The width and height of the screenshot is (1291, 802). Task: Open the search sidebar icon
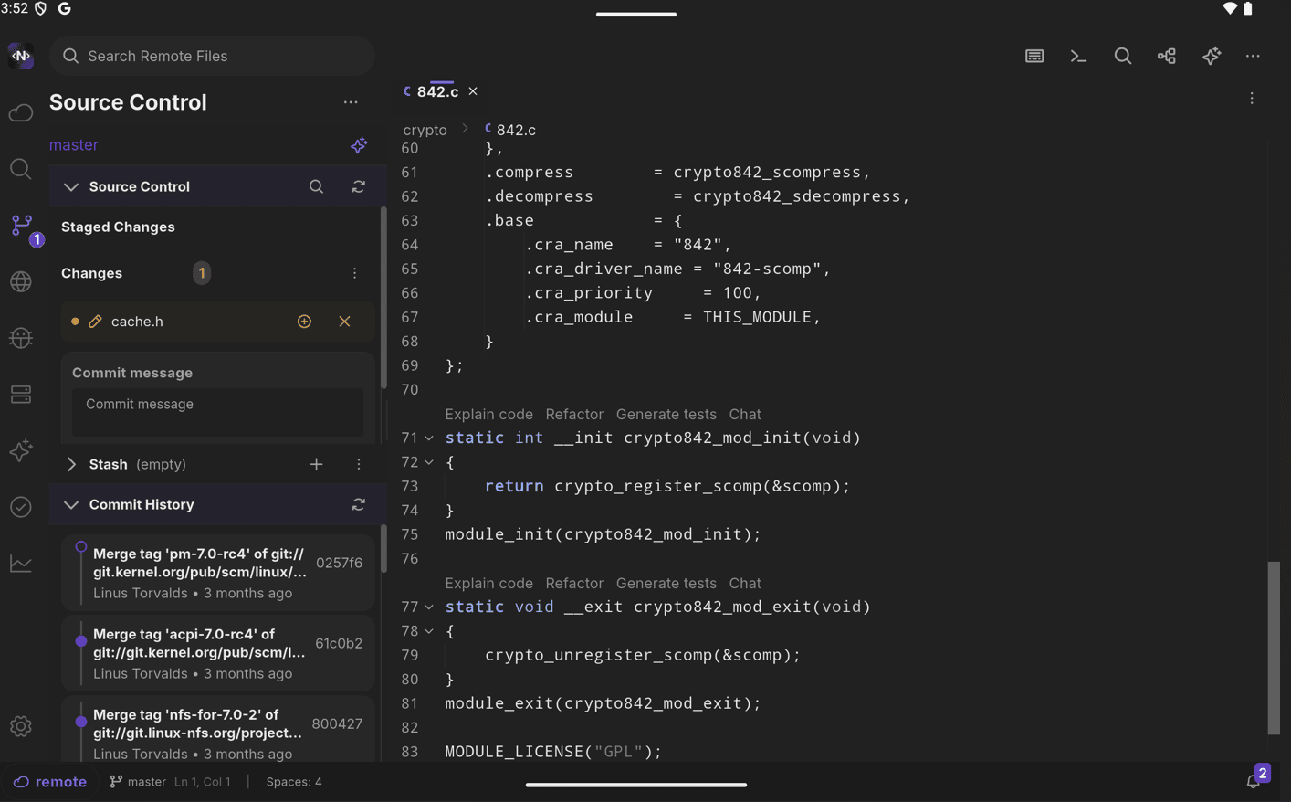point(21,169)
